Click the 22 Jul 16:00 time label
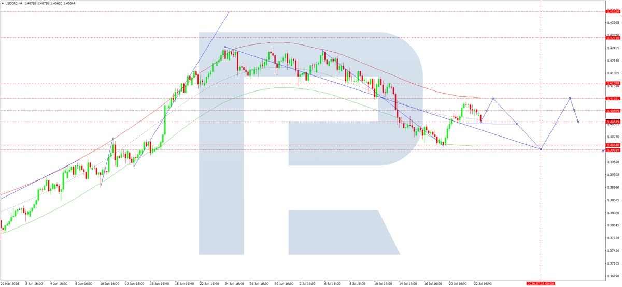This screenshot has height=287, width=622. coord(482,284)
